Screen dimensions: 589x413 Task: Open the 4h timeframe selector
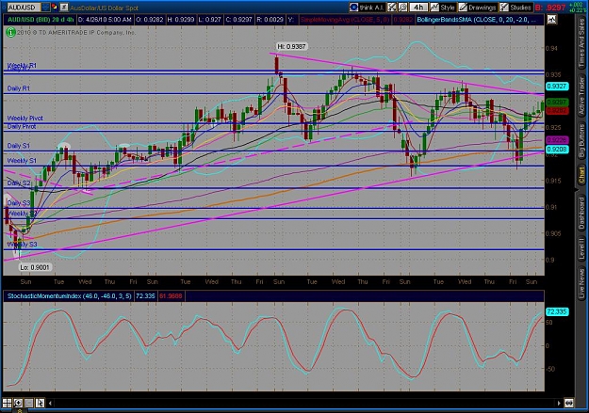[x=418, y=8]
